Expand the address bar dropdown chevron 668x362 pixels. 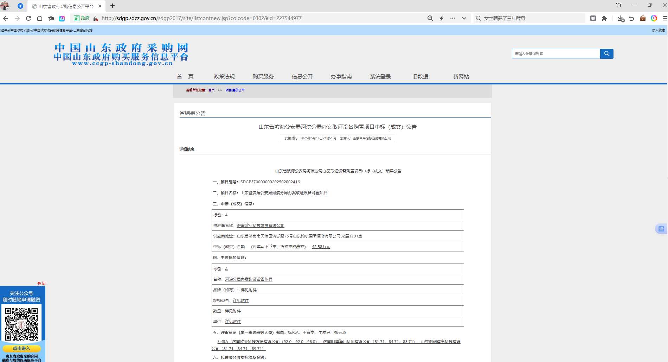(464, 18)
